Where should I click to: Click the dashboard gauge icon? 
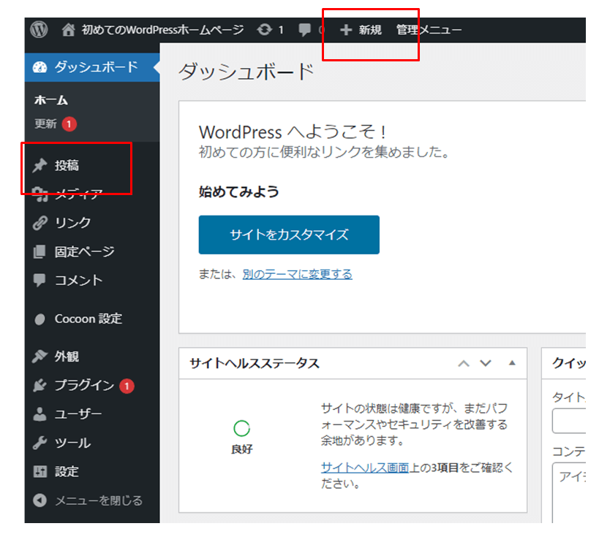click(x=39, y=67)
